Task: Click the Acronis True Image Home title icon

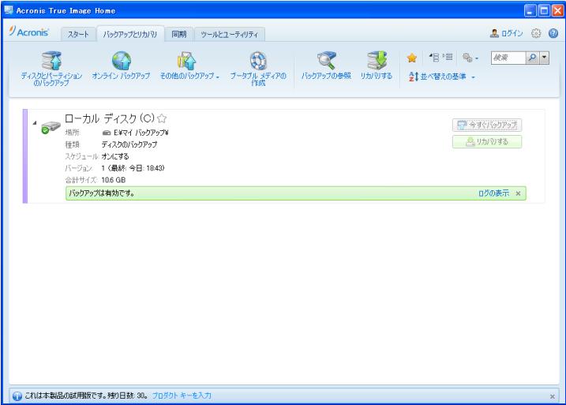Action: pyautogui.click(x=9, y=10)
